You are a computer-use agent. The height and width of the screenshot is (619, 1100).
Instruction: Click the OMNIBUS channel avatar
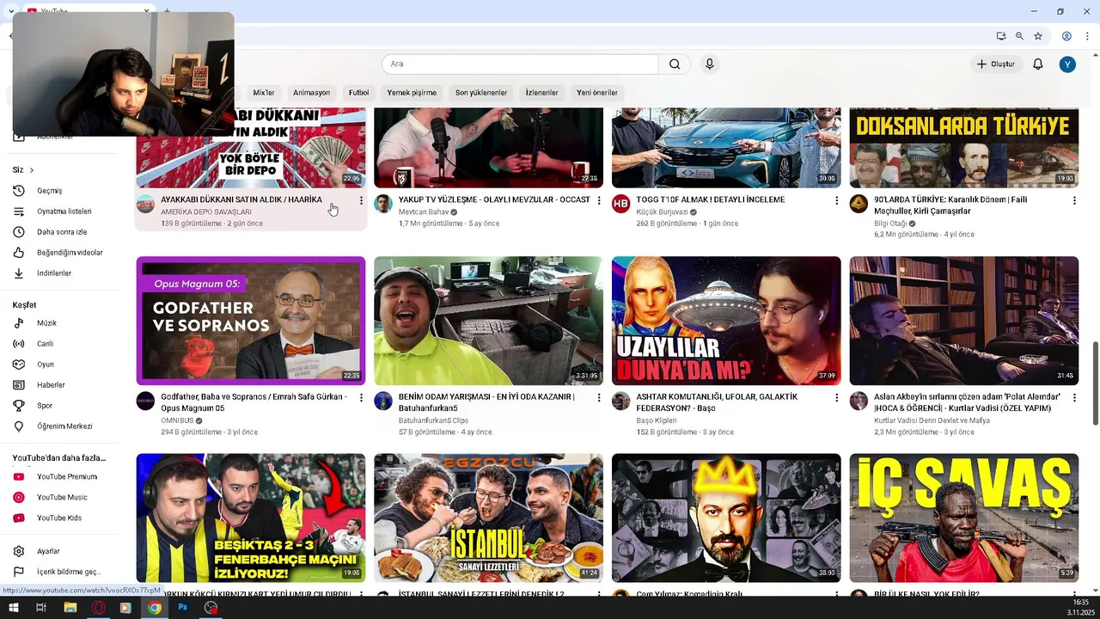coord(145,401)
